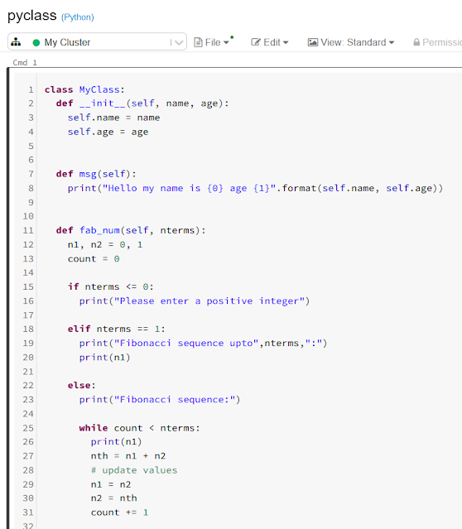This screenshot has height=529, width=462.
Task: Click the 'self.name = name' line
Action: click(113, 118)
